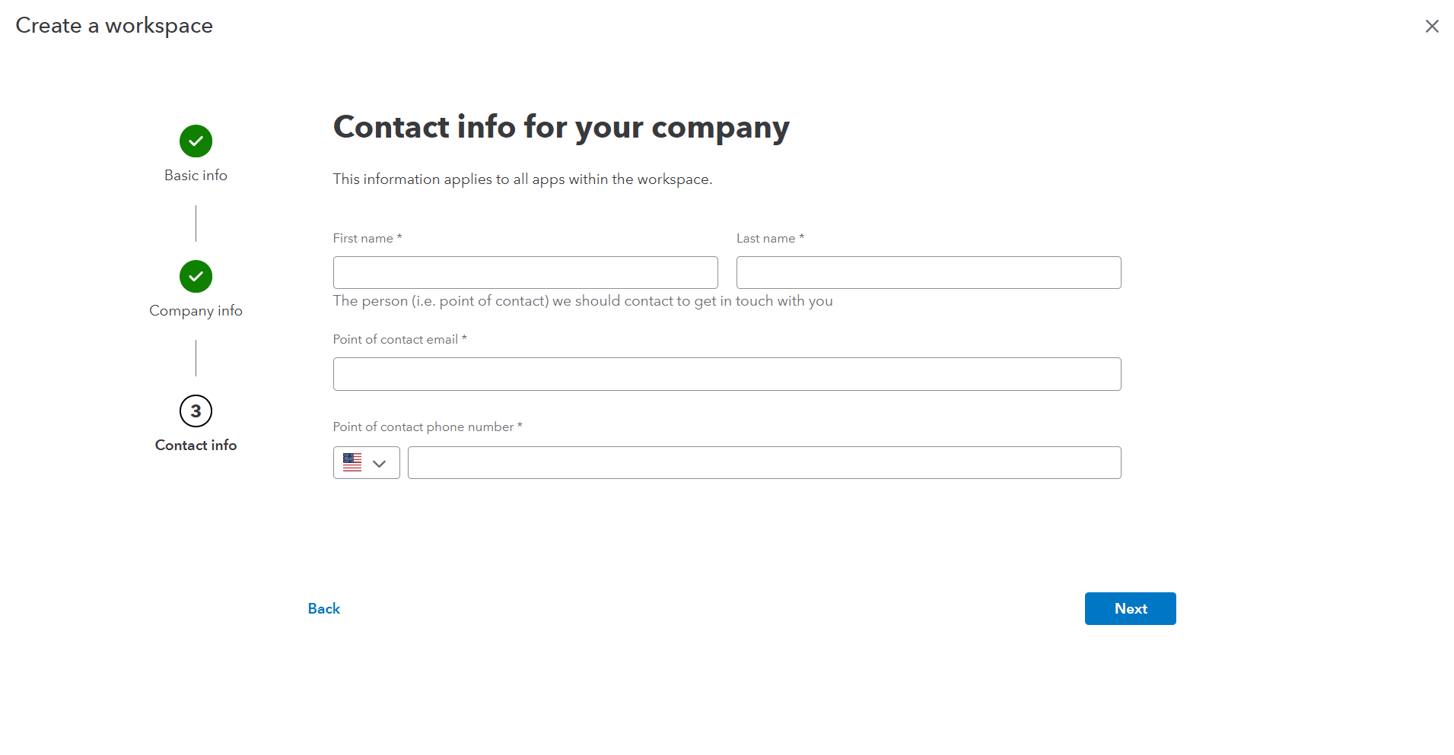
Task: Click into the phone number text field
Action: (x=764, y=463)
